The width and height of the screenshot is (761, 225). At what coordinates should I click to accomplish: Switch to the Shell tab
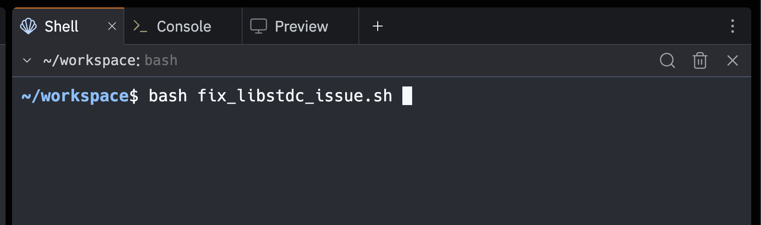point(61,26)
